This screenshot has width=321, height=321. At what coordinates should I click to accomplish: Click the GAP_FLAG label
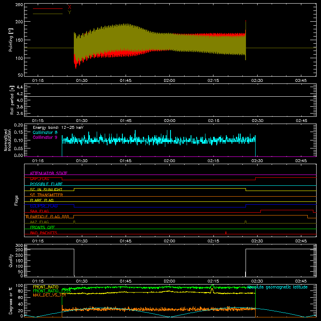(39, 179)
